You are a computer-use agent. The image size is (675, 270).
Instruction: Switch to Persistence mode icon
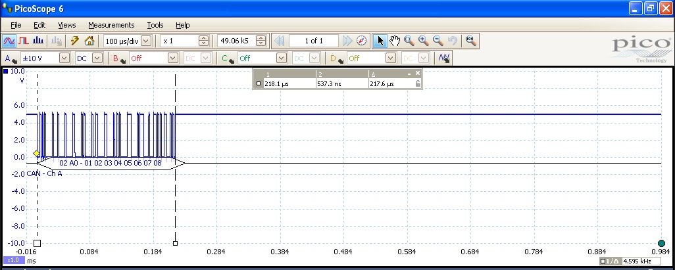coord(24,41)
